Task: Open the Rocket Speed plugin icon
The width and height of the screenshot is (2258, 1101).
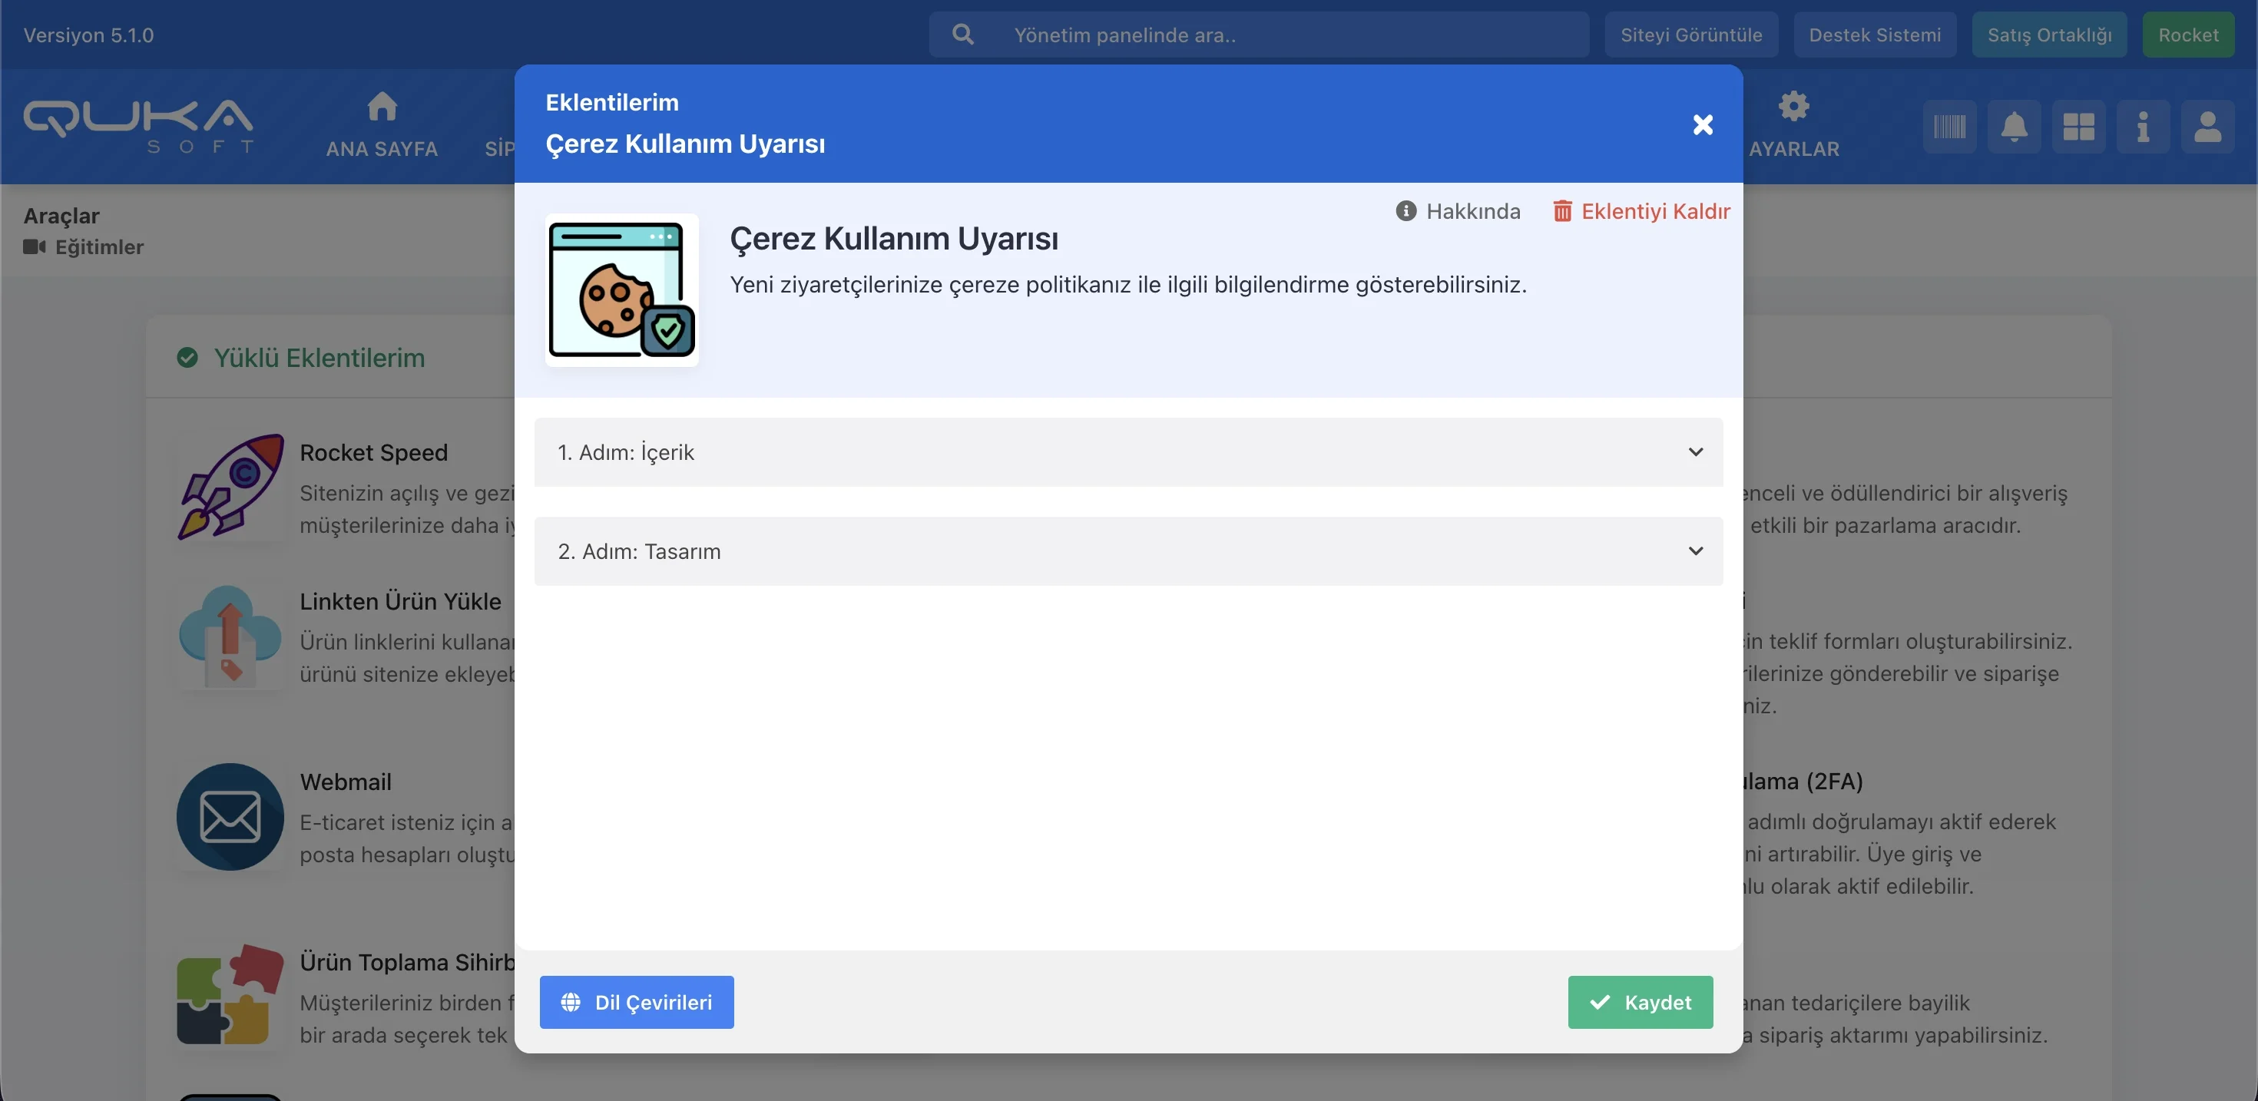Action: pyautogui.click(x=230, y=487)
